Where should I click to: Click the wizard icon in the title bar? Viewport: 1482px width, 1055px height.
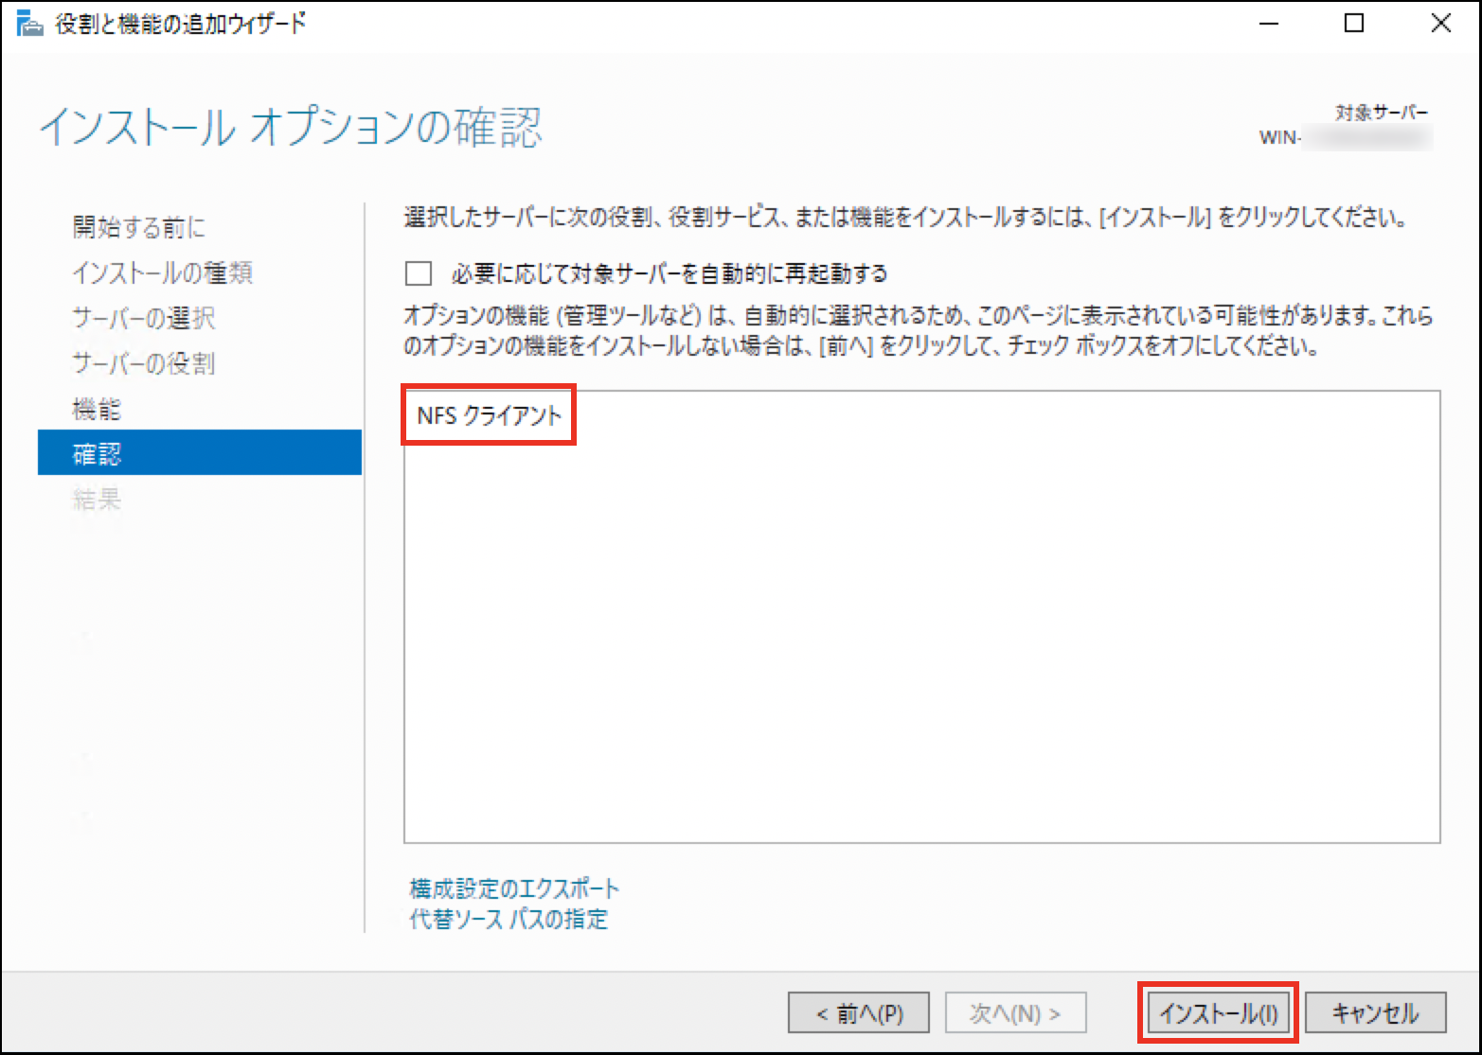click(29, 24)
